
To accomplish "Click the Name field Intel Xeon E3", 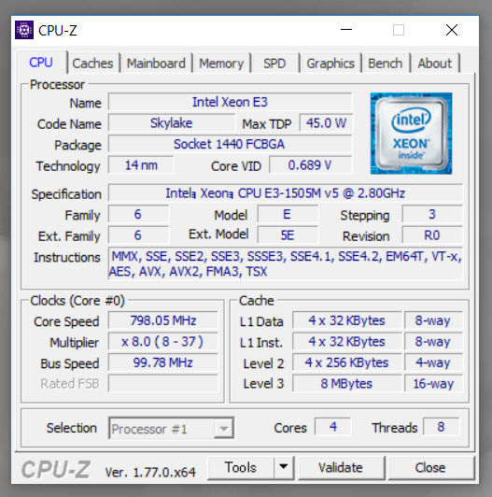I will pyautogui.click(x=230, y=102).
